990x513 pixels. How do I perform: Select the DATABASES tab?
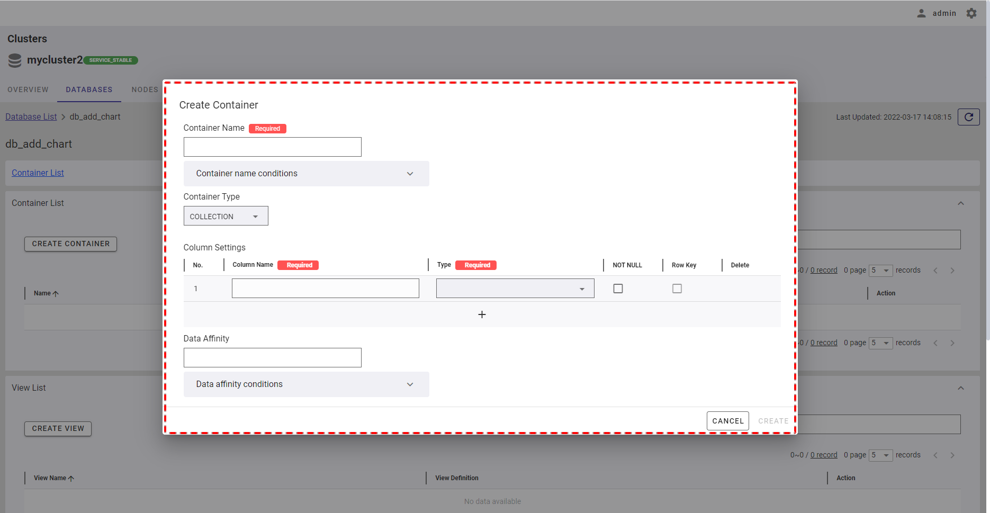click(89, 89)
